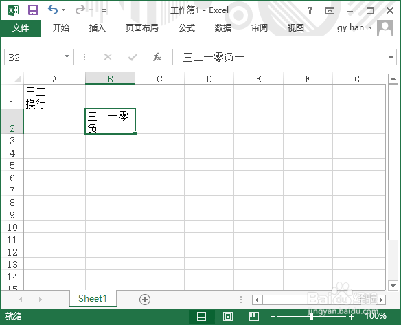Click the Excel application icon
Screen dimensions: 401x325
[13, 10]
